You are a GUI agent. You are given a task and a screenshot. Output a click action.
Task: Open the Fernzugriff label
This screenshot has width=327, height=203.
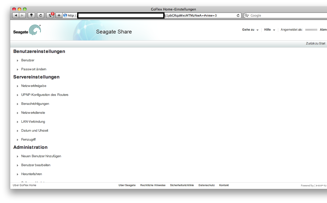tap(28, 140)
